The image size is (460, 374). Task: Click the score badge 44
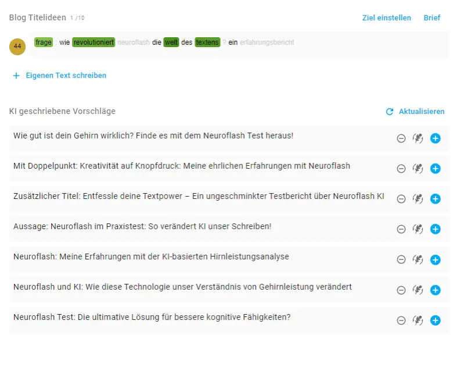point(17,47)
